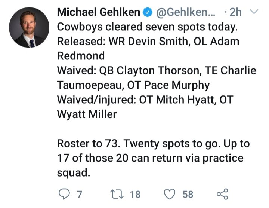Open the tweet options chevron dropdown

254,12
